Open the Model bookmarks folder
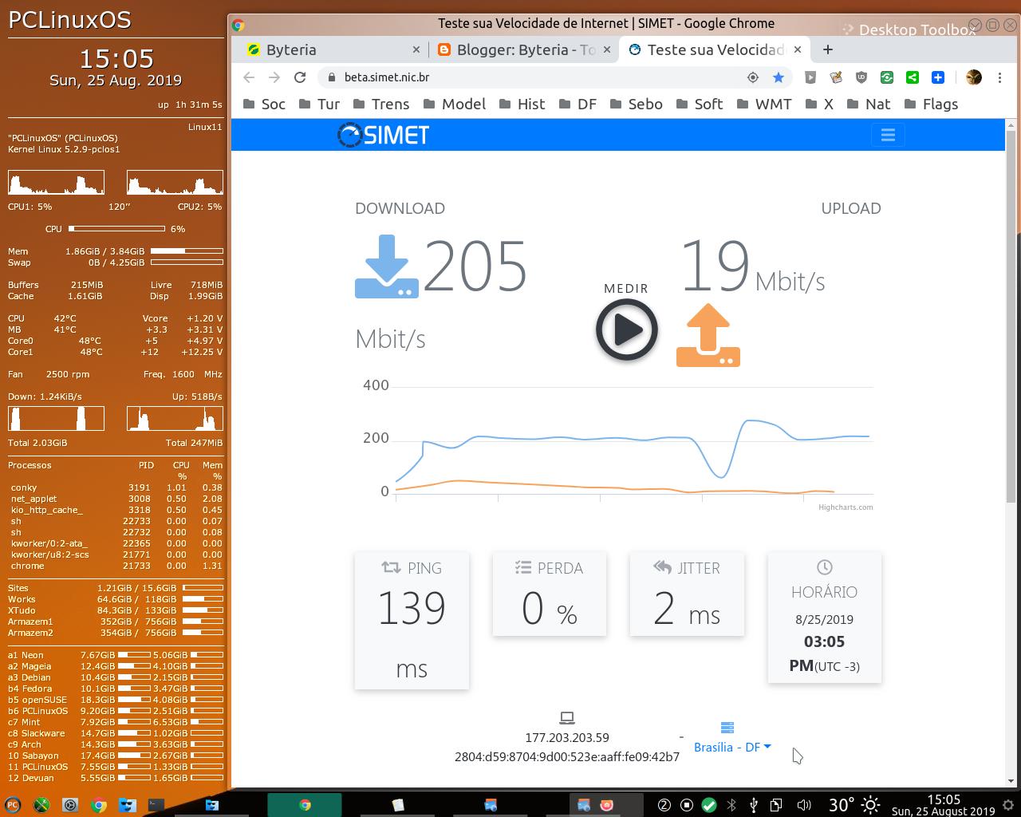The width and height of the screenshot is (1021, 817). click(455, 104)
